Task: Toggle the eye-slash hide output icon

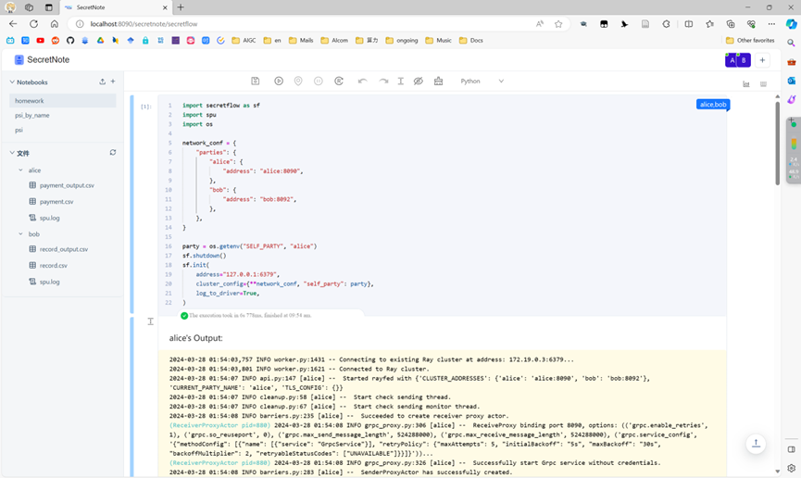Action: [419, 82]
